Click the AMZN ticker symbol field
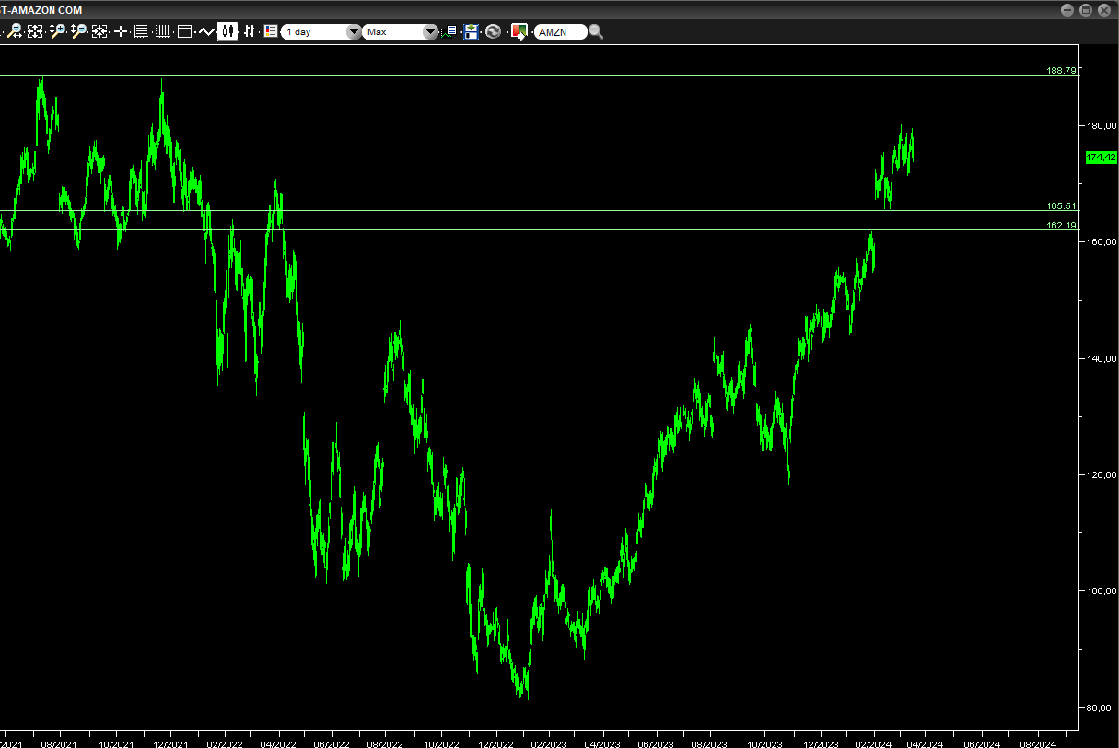This screenshot has width=1119, height=748. [x=559, y=31]
